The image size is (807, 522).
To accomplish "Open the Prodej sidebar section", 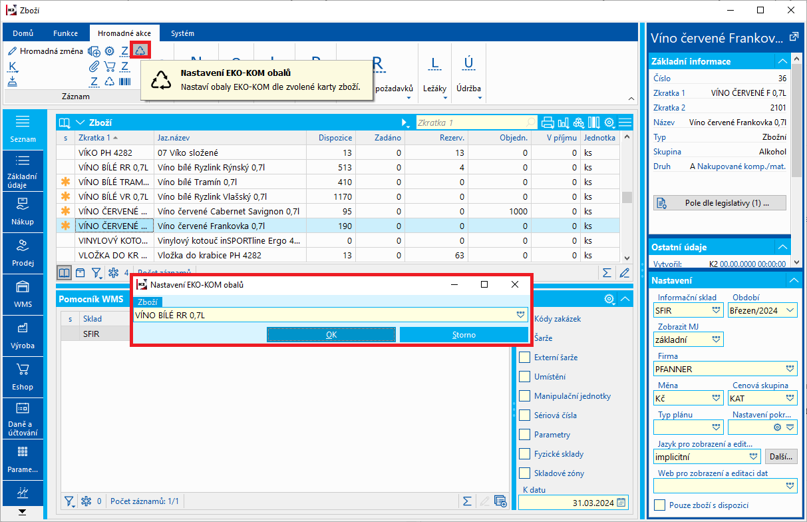I will [23, 252].
